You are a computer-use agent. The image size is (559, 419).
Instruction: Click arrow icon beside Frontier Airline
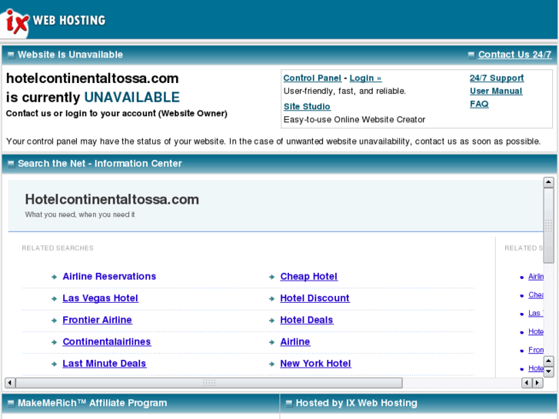coord(54,321)
